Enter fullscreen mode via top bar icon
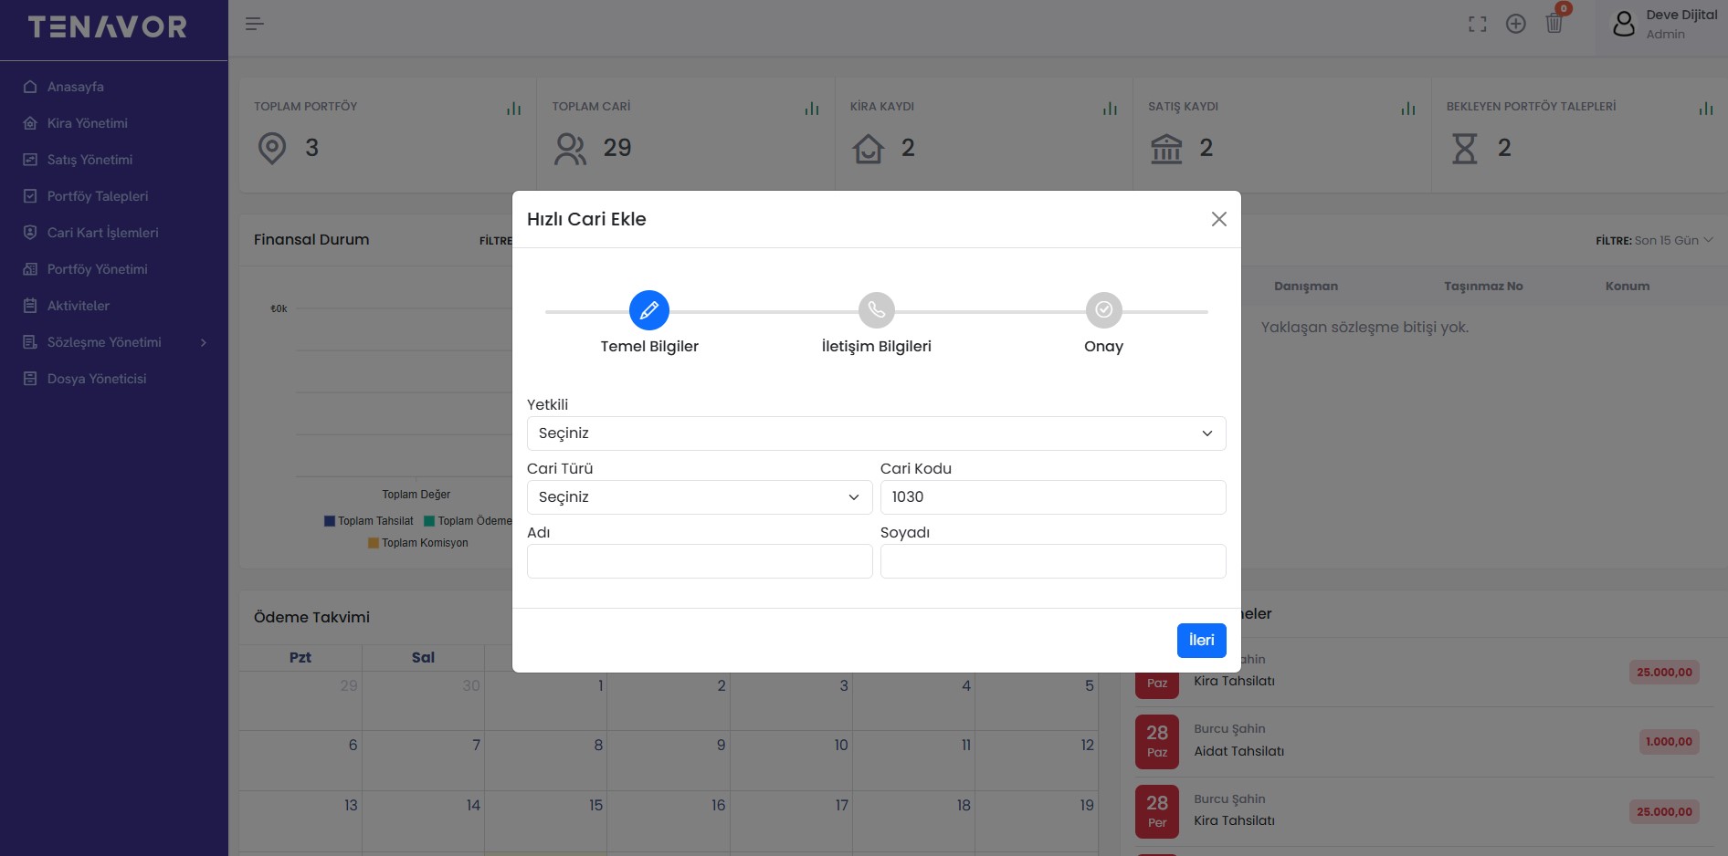 point(1477,25)
